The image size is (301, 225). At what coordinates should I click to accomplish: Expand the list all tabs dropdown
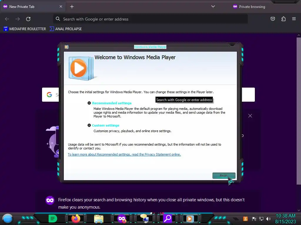(213, 6)
